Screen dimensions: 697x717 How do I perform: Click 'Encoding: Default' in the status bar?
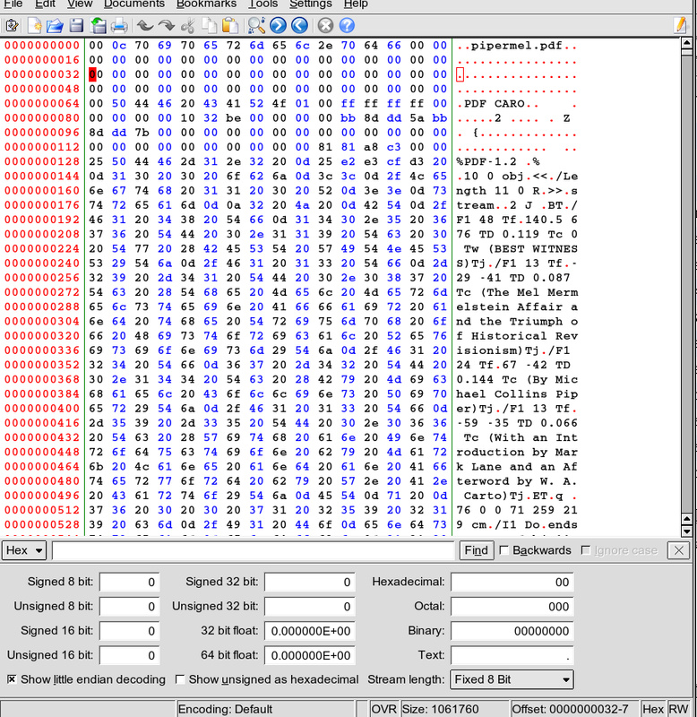[226, 709]
